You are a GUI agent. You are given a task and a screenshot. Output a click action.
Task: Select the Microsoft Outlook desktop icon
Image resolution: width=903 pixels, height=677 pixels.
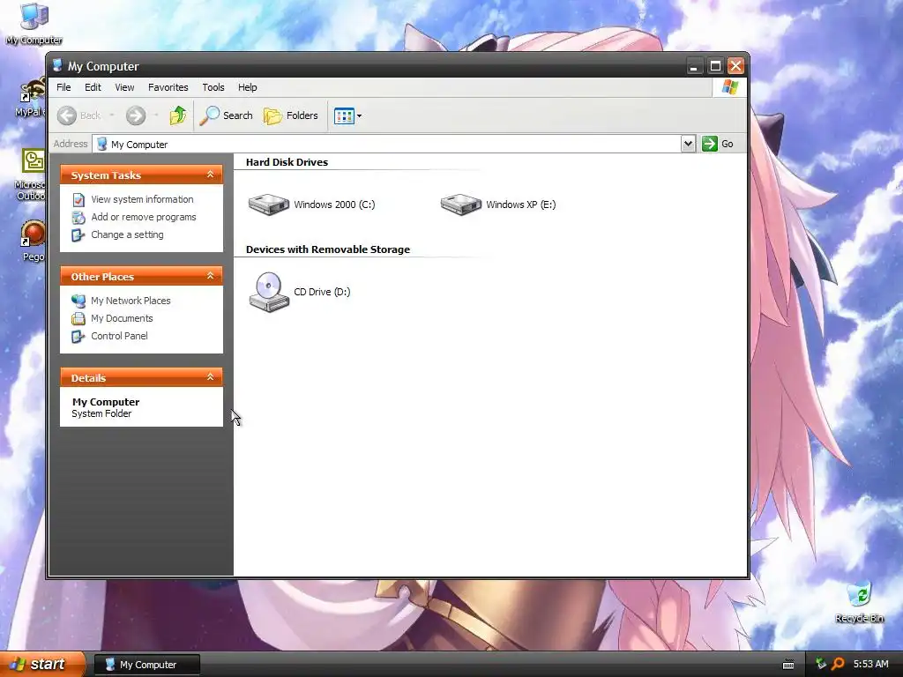click(x=31, y=175)
